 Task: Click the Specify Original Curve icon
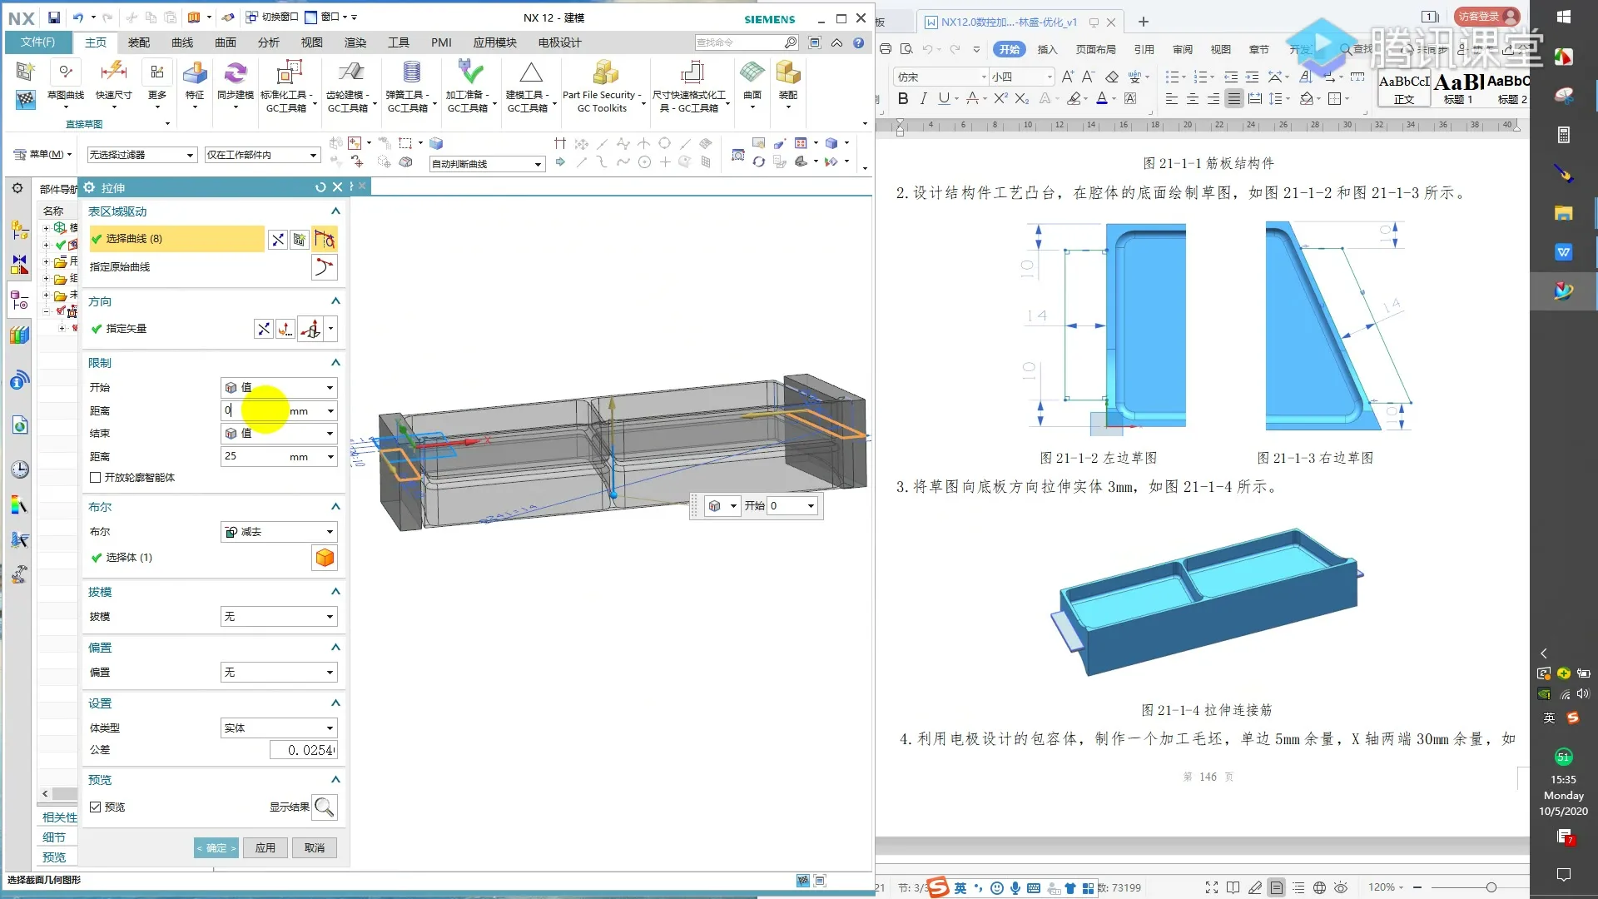point(324,267)
